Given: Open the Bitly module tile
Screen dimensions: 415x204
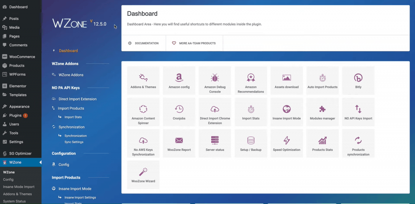Looking at the screenshot, I should [358, 80].
